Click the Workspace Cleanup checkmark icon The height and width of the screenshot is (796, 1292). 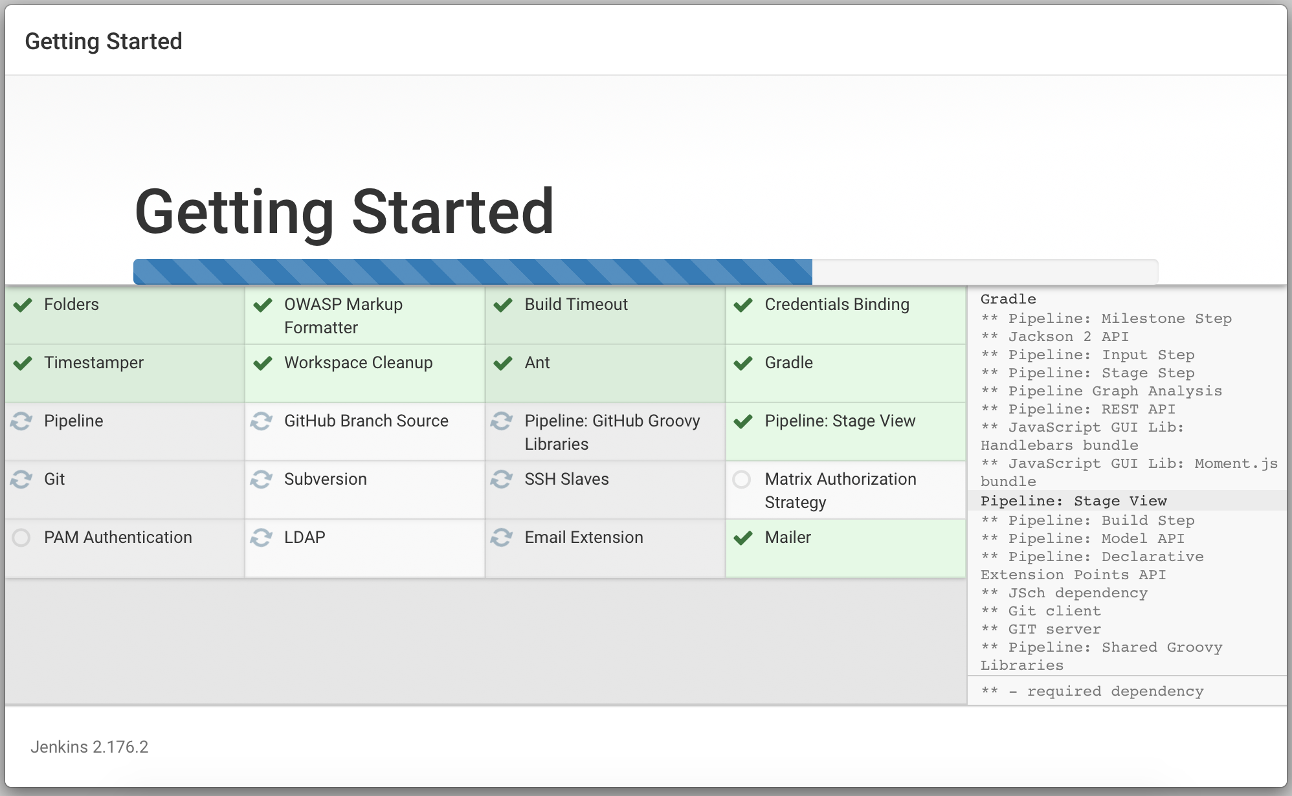pyautogui.click(x=263, y=363)
